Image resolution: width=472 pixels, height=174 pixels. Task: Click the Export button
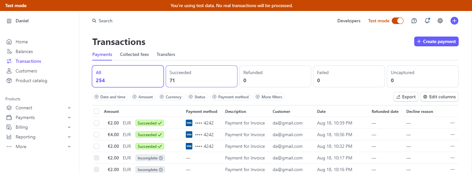click(406, 97)
